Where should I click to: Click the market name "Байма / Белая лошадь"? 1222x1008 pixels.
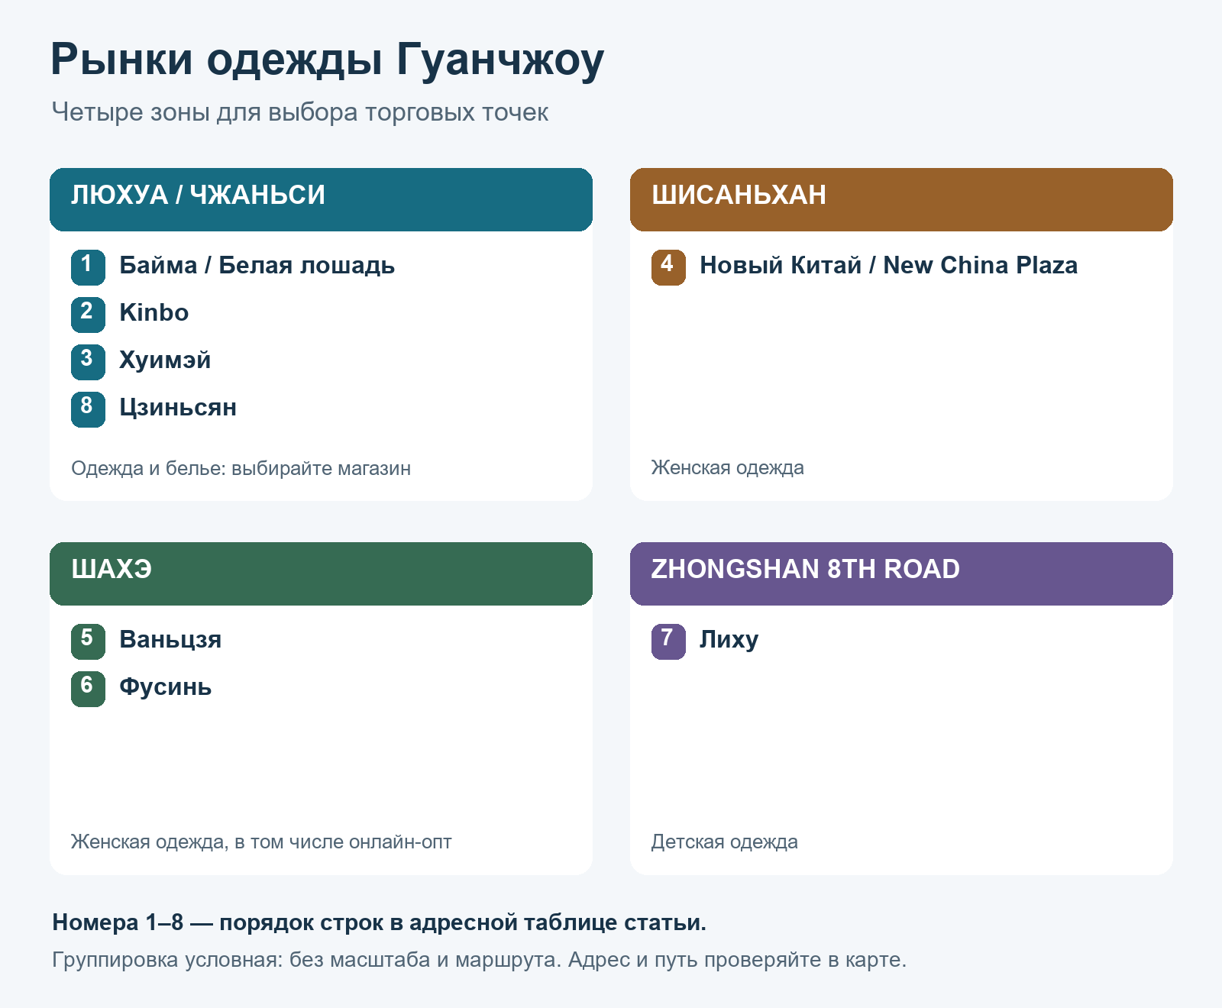(257, 265)
